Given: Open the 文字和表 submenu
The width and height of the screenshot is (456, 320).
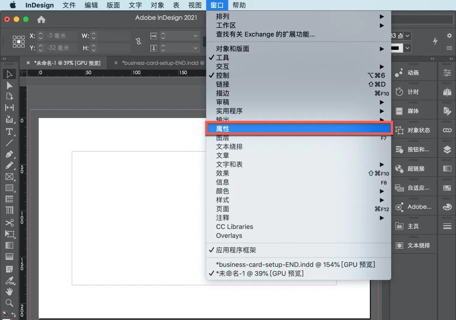Looking at the screenshot, I should click(229, 164).
